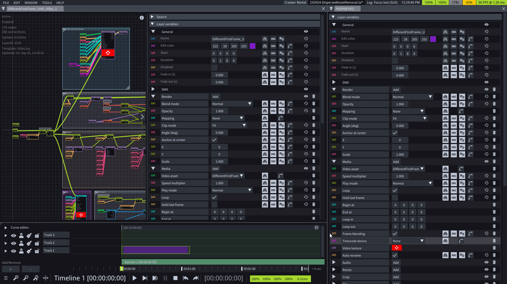This screenshot has height=284, width=507.
Task: Click the OSC icon for Fade in in Properties panel
Action: [454, 68]
